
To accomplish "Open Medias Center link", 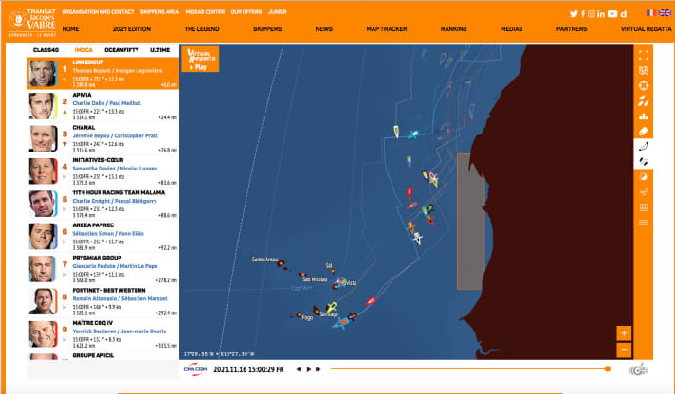I will coord(205,12).
